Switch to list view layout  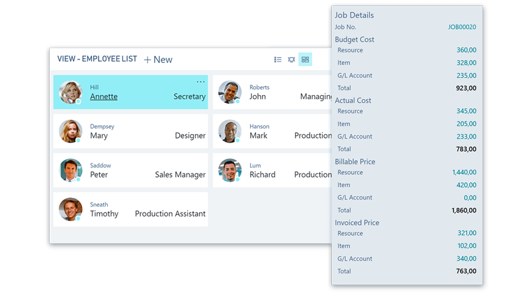pos(278,59)
